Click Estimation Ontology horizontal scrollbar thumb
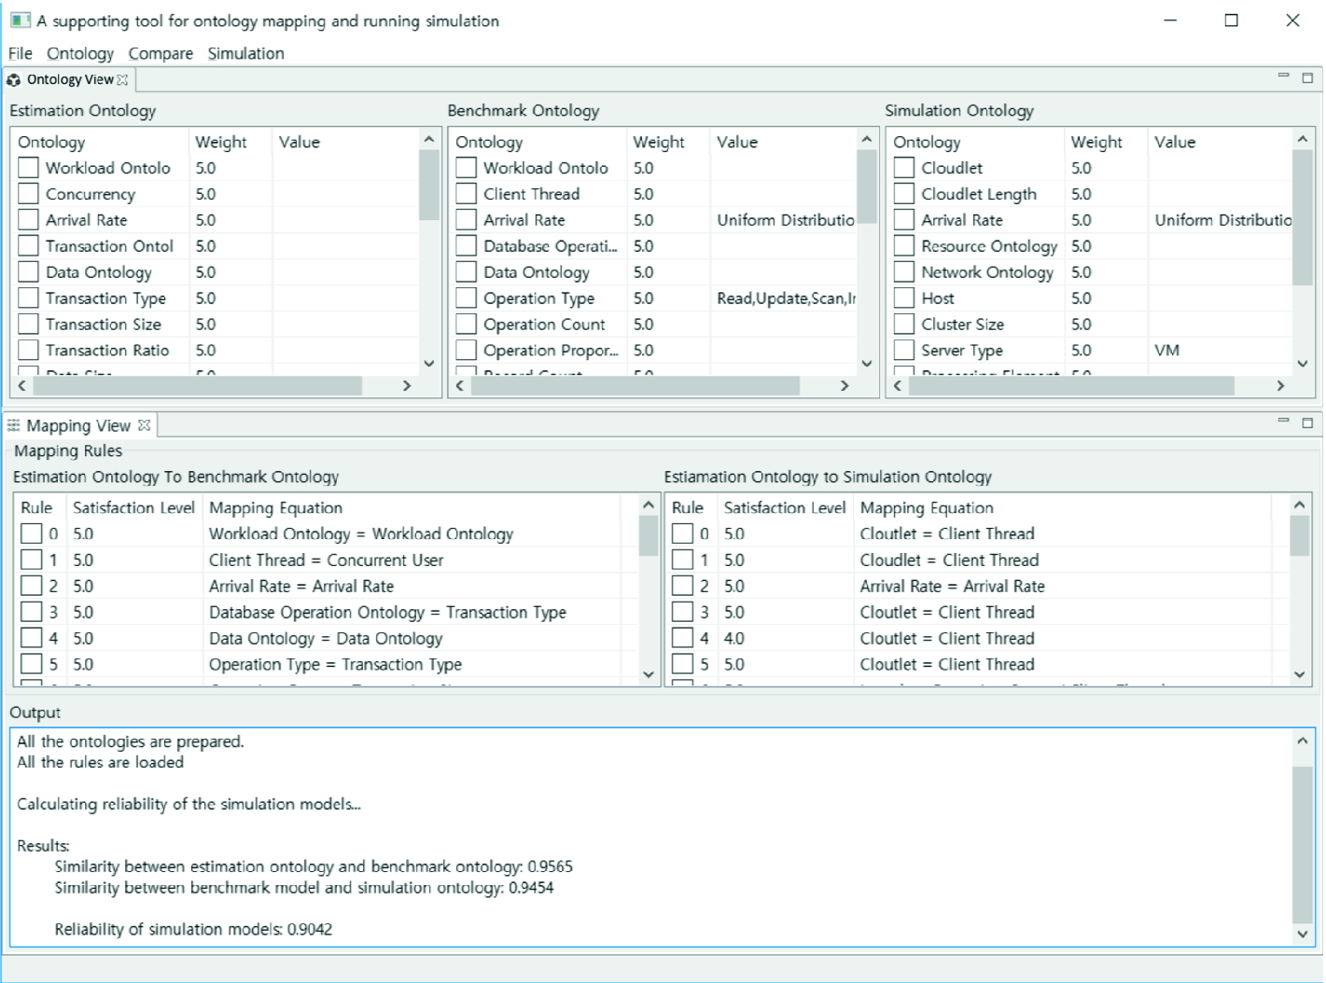 (x=199, y=385)
